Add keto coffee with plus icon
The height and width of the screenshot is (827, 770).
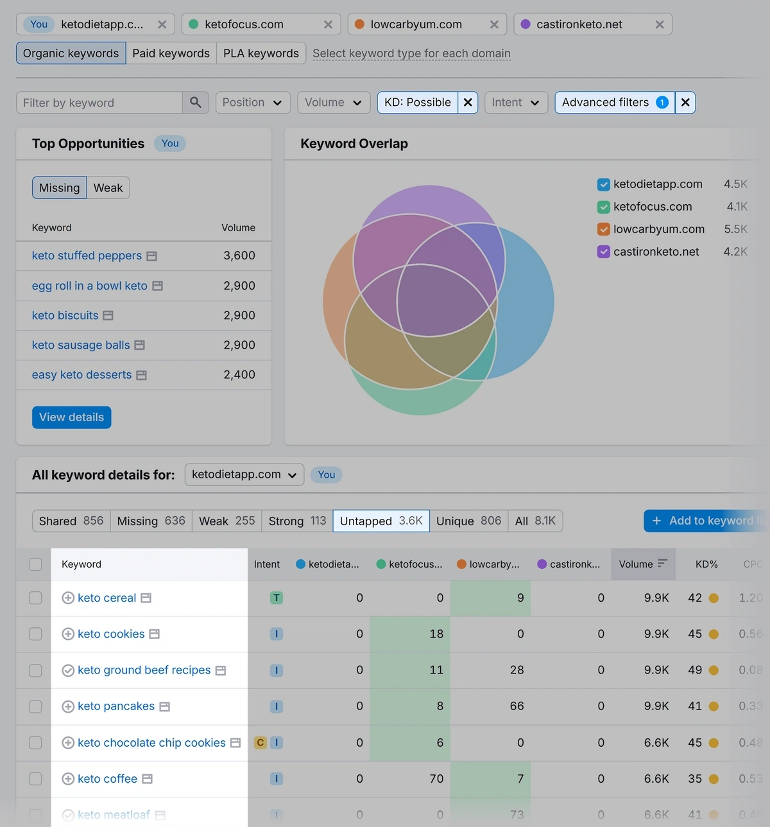(x=68, y=779)
